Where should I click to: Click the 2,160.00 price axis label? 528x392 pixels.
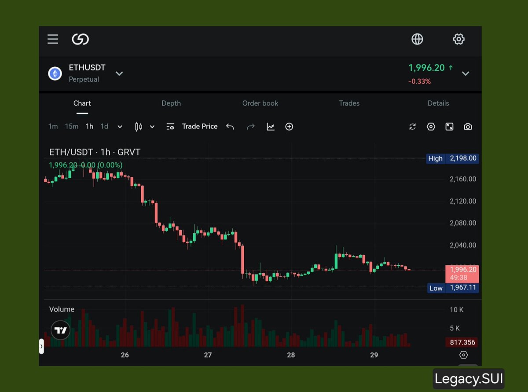pyautogui.click(x=463, y=179)
